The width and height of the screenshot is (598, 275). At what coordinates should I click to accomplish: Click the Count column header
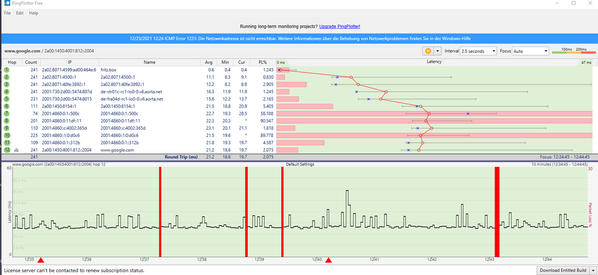coord(31,62)
